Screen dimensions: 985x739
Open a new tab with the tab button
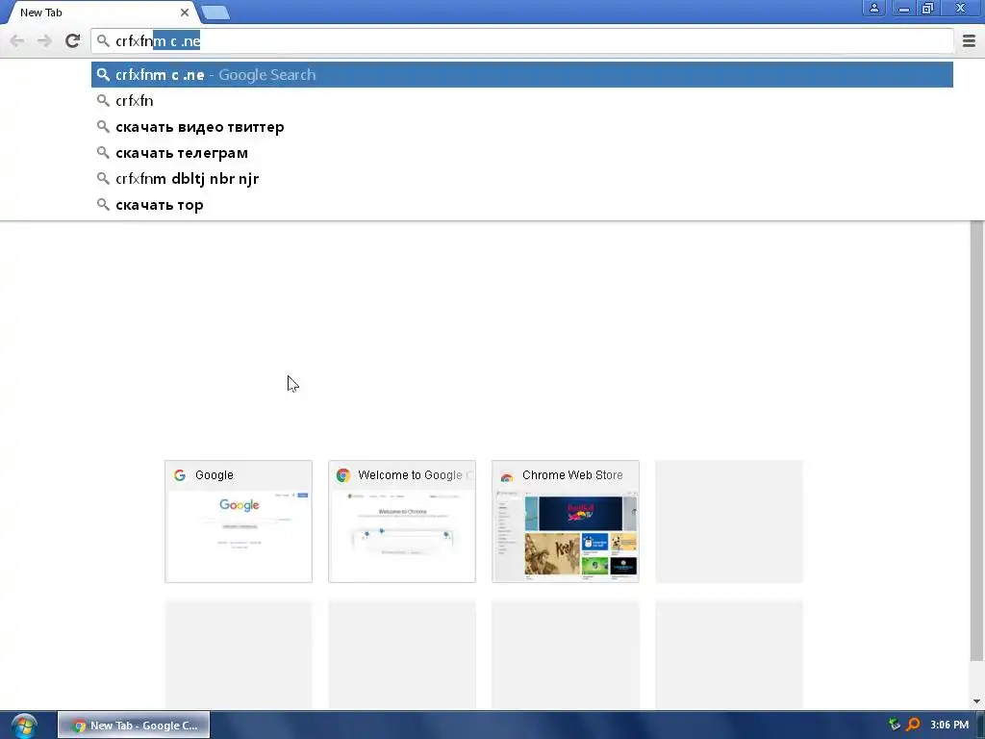215,13
